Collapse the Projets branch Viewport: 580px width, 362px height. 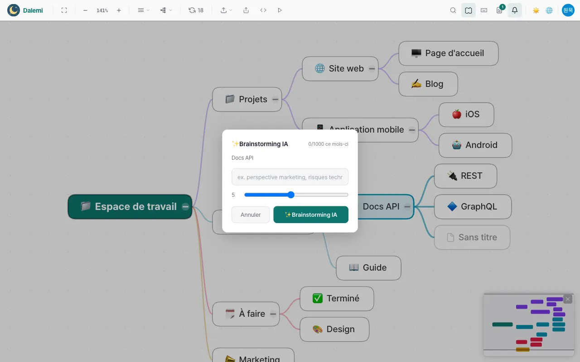[275, 100]
